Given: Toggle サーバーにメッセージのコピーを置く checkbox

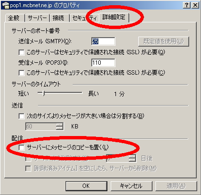Looking at the screenshot, I should [21, 147].
